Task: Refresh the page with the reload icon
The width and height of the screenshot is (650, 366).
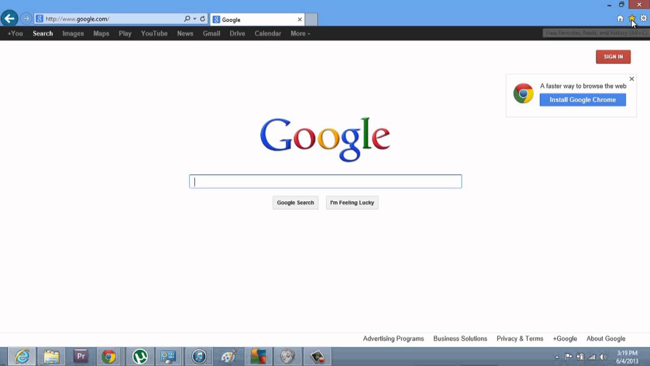Action: 203,19
